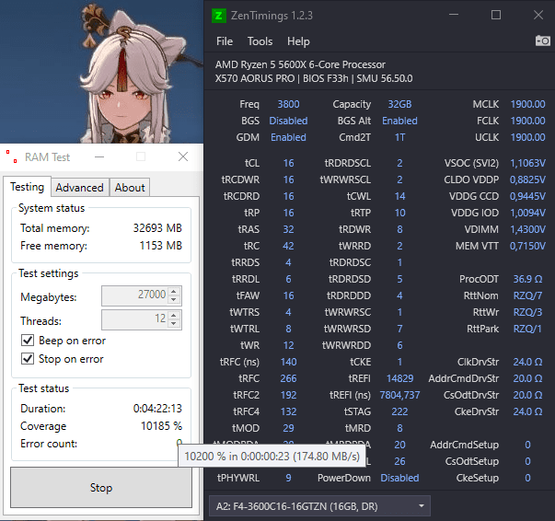Click the PowerDown value Disabled
This screenshot has height=521, width=555.
click(x=399, y=478)
